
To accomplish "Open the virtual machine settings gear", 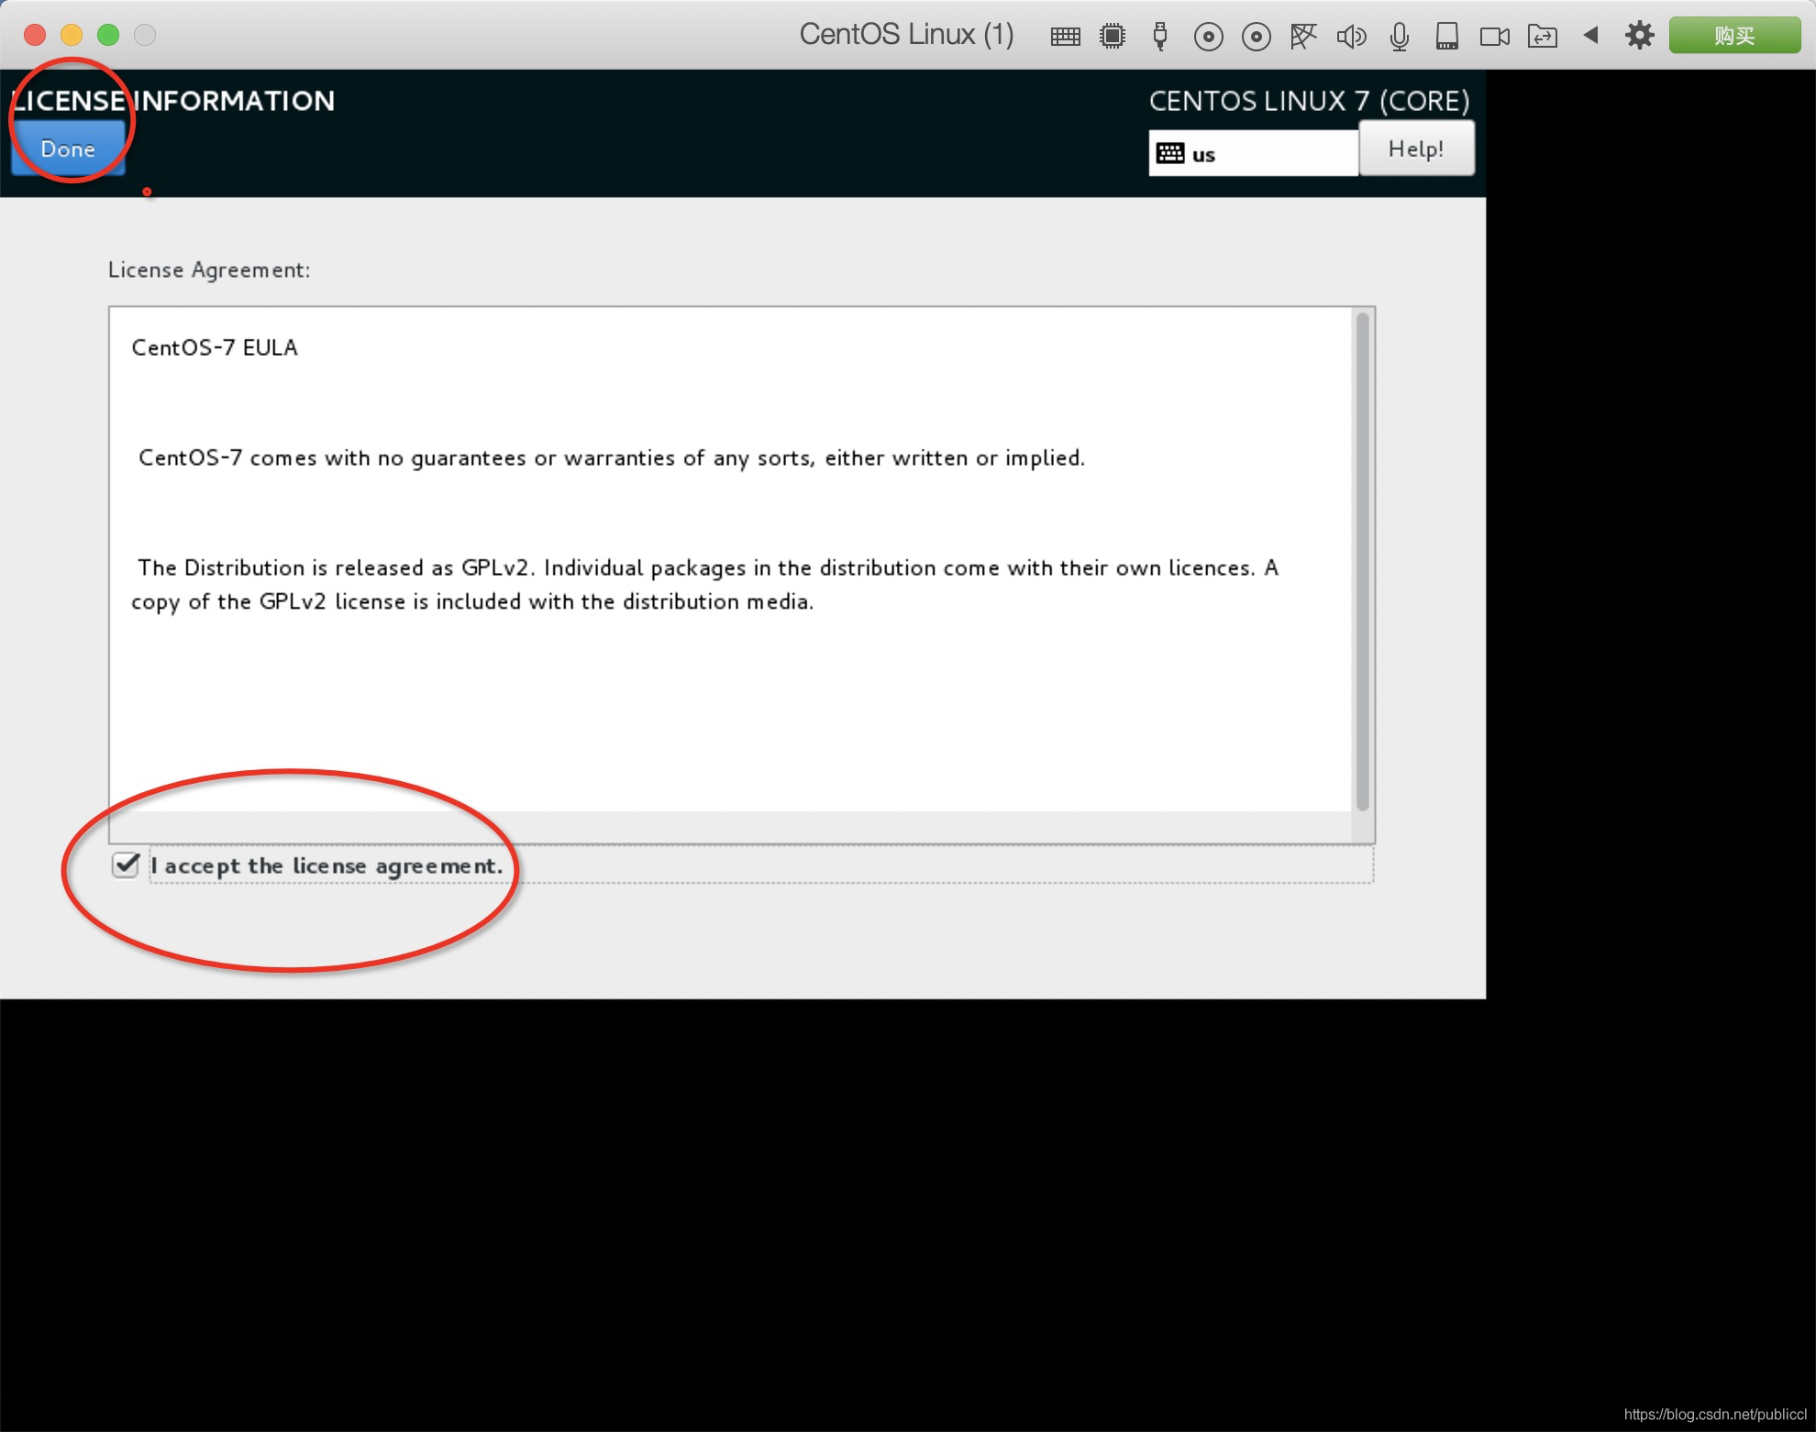I will click(1639, 36).
